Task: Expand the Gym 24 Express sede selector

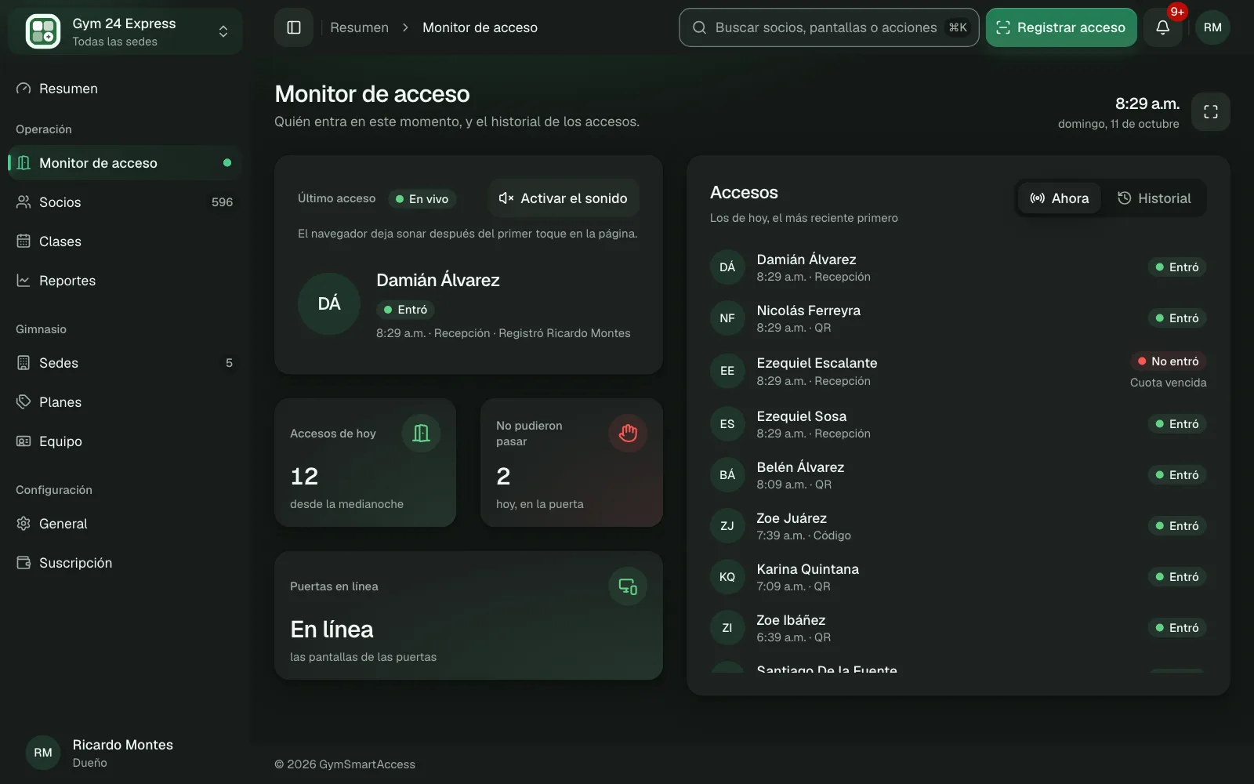Action: [125, 31]
